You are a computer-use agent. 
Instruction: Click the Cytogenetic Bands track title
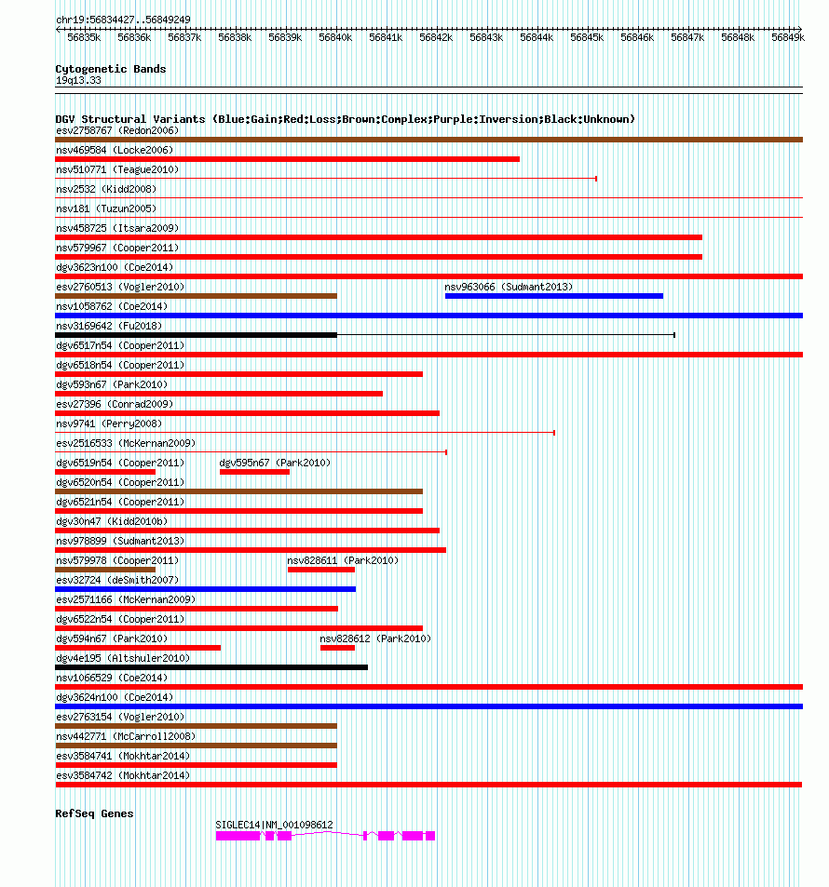pos(111,69)
